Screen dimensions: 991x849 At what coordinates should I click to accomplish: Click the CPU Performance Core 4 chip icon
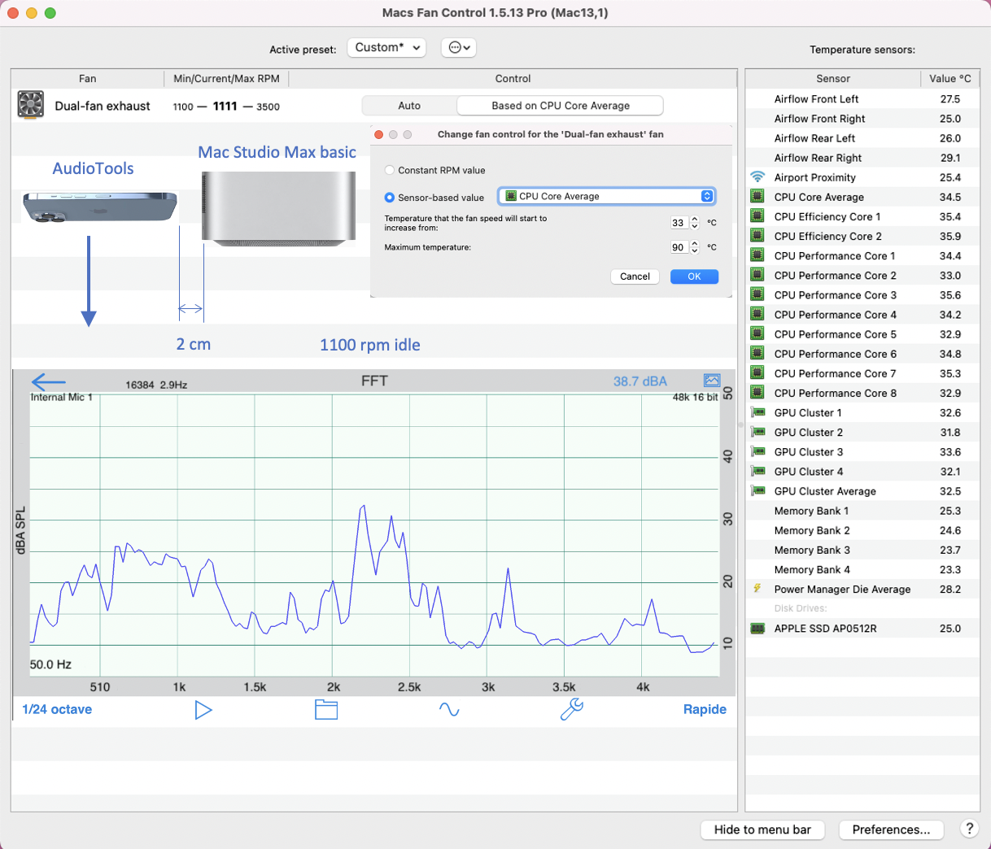pyautogui.click(x=757, y=314)
